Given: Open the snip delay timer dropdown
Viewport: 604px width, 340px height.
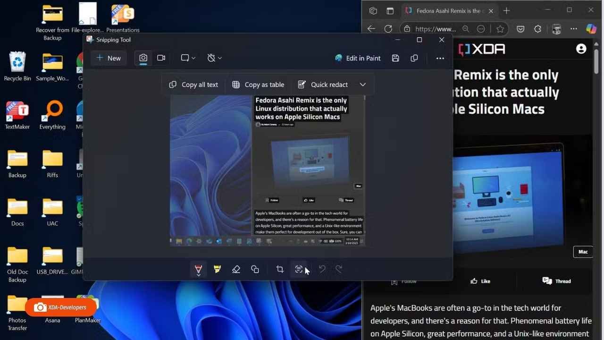Looking at the screenshot, I should [x=214, y=58].
